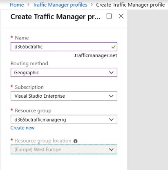Expand the Subscription dropdown Visual Studio Enterprise
The height and width of the screenshot is (170, 168).
(64, 96)
